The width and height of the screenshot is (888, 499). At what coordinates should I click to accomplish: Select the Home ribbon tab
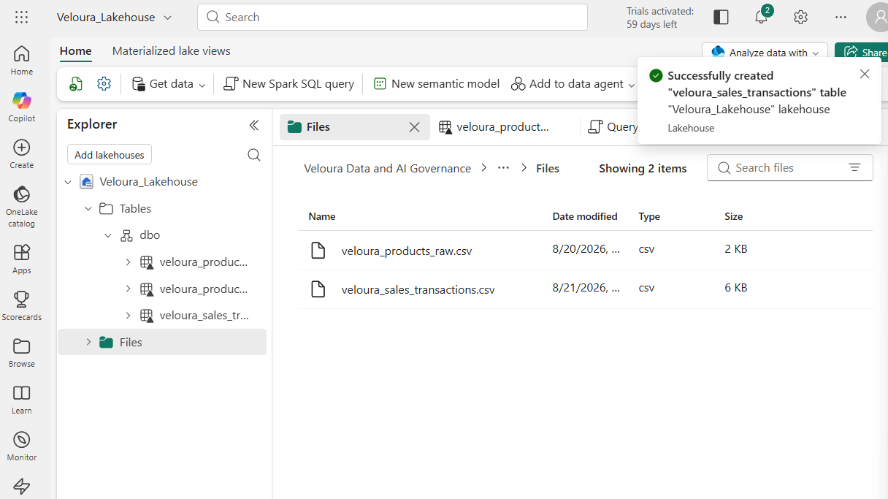pos(76,51)
